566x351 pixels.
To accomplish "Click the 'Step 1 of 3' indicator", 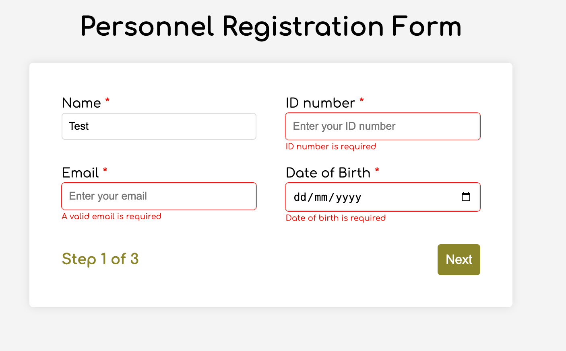I will (100, 259).
